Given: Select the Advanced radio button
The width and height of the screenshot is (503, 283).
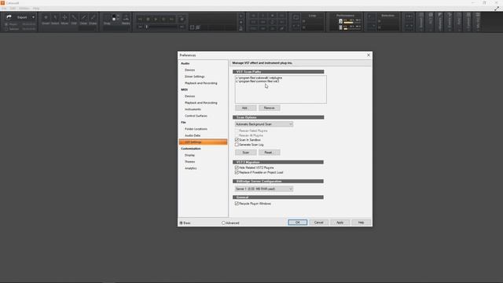Looking at the screenshot, I should click(x=223, y=222).
